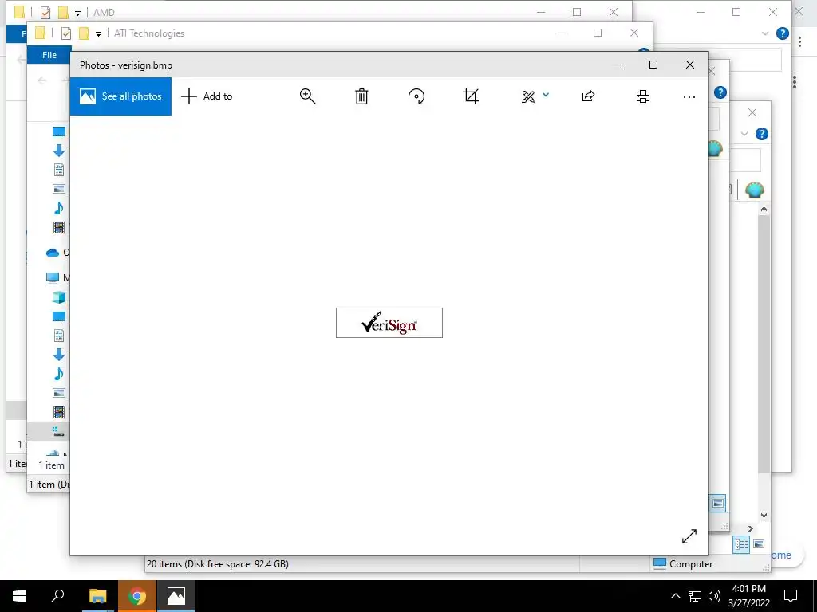Screen dimensions: 817x612
Task: Select Desktop icon in Quick access sidebar
Action: 59,131
